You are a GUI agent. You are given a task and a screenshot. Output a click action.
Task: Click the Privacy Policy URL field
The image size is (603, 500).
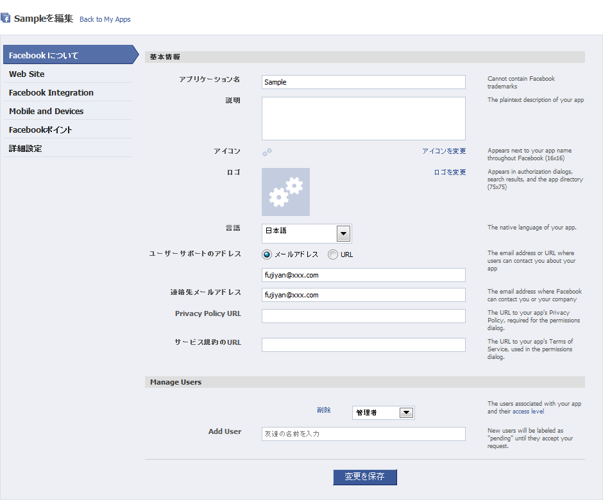click(x=364, y=316)
